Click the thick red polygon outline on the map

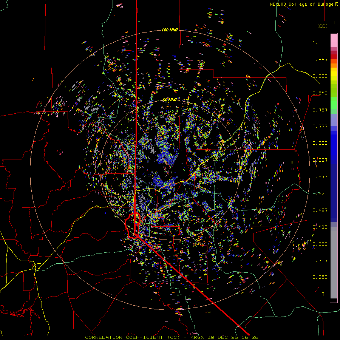pos(133,226)
